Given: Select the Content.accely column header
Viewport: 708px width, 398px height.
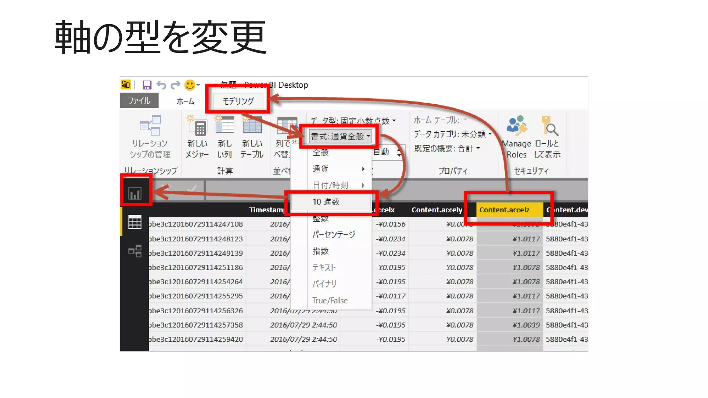Looking at the screenshot, I should coord(437,210).
